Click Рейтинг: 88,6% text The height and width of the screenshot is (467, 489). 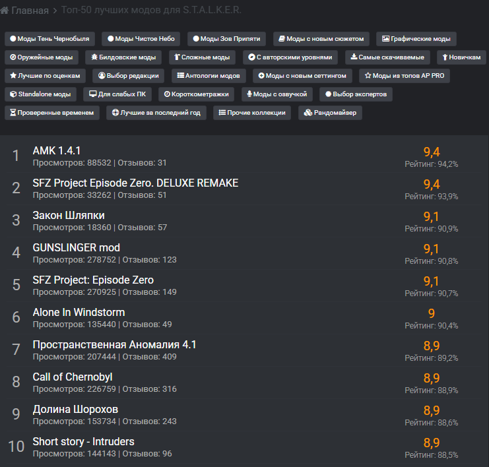point(432,423)
